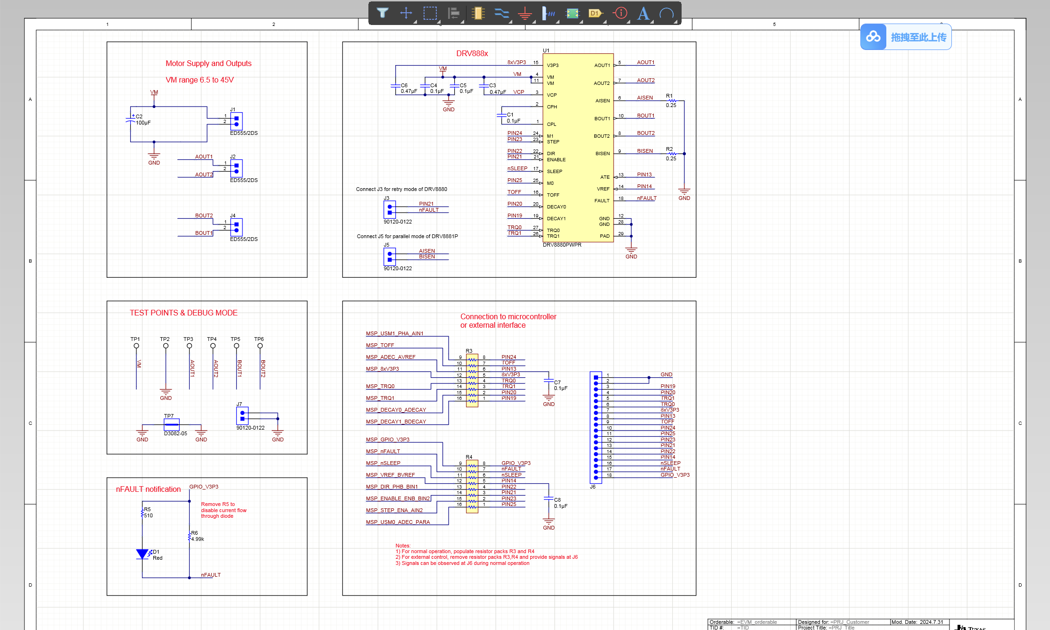This screenshot has height=630, width=1050.
Task: Open the align objects tool
Action: tap(454, 13)
